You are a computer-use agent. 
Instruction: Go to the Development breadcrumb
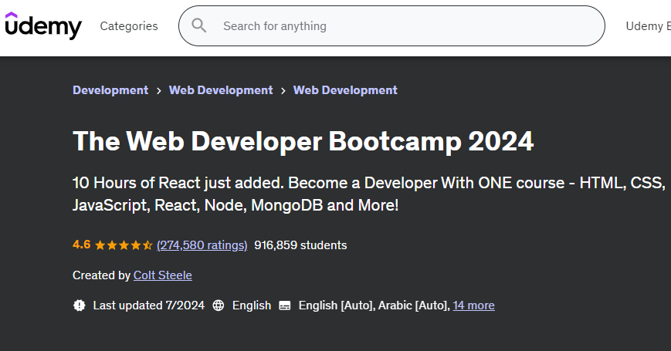(x=110, y=90)
